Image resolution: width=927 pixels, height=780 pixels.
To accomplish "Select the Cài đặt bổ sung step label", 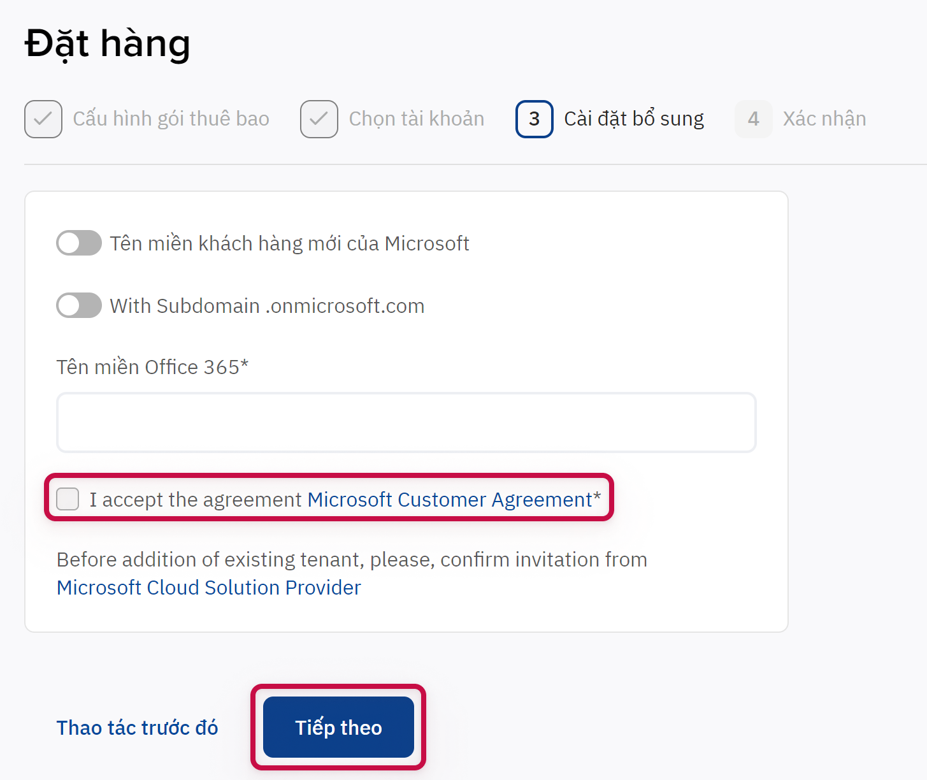I will [634, 119].
